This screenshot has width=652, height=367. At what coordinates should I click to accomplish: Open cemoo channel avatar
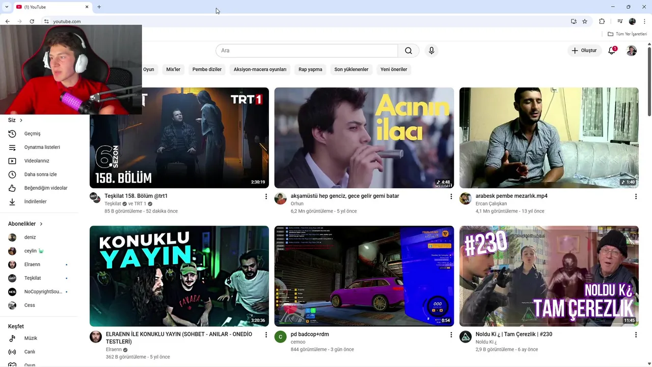[281, 336]
